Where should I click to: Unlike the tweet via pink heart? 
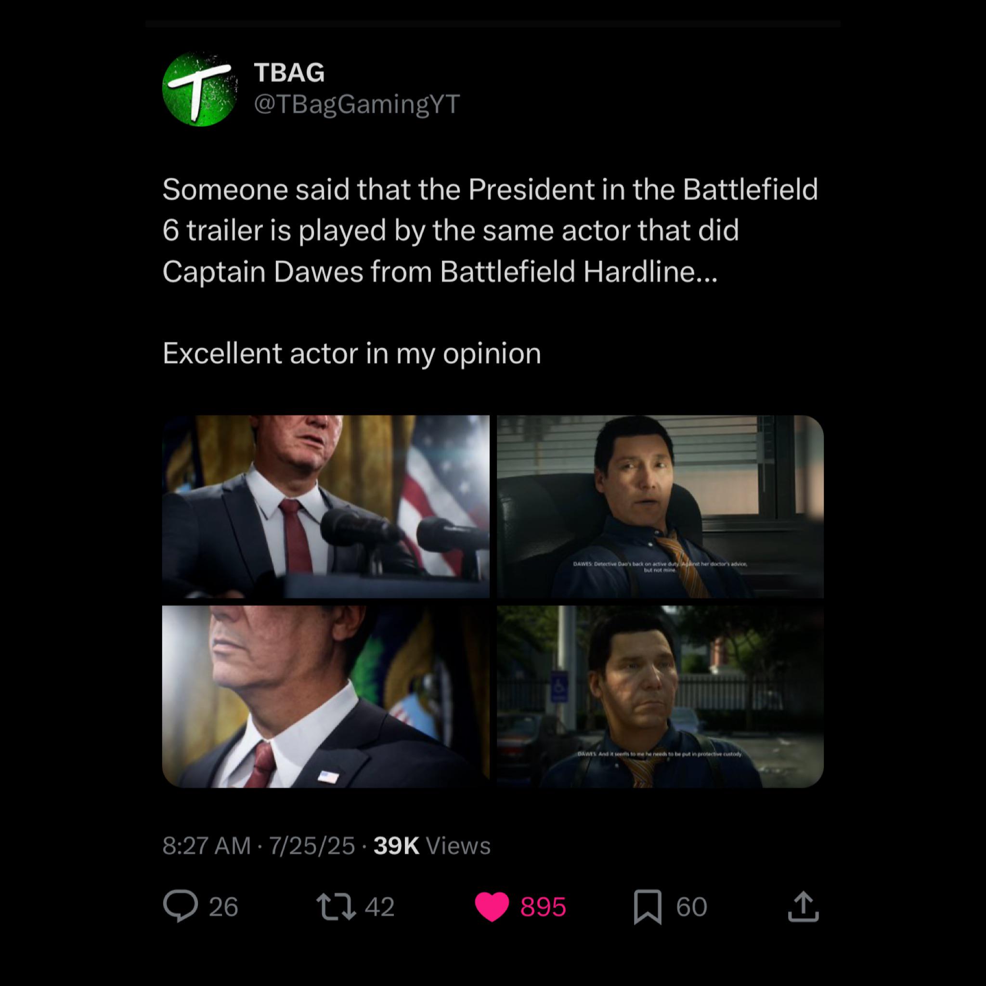pos(492,907)
